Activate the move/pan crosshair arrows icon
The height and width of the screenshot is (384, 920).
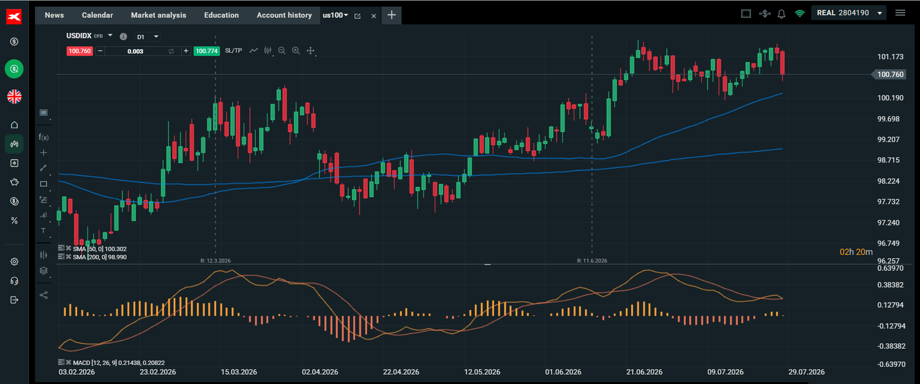pyautogui.click(x=310, y=51)
